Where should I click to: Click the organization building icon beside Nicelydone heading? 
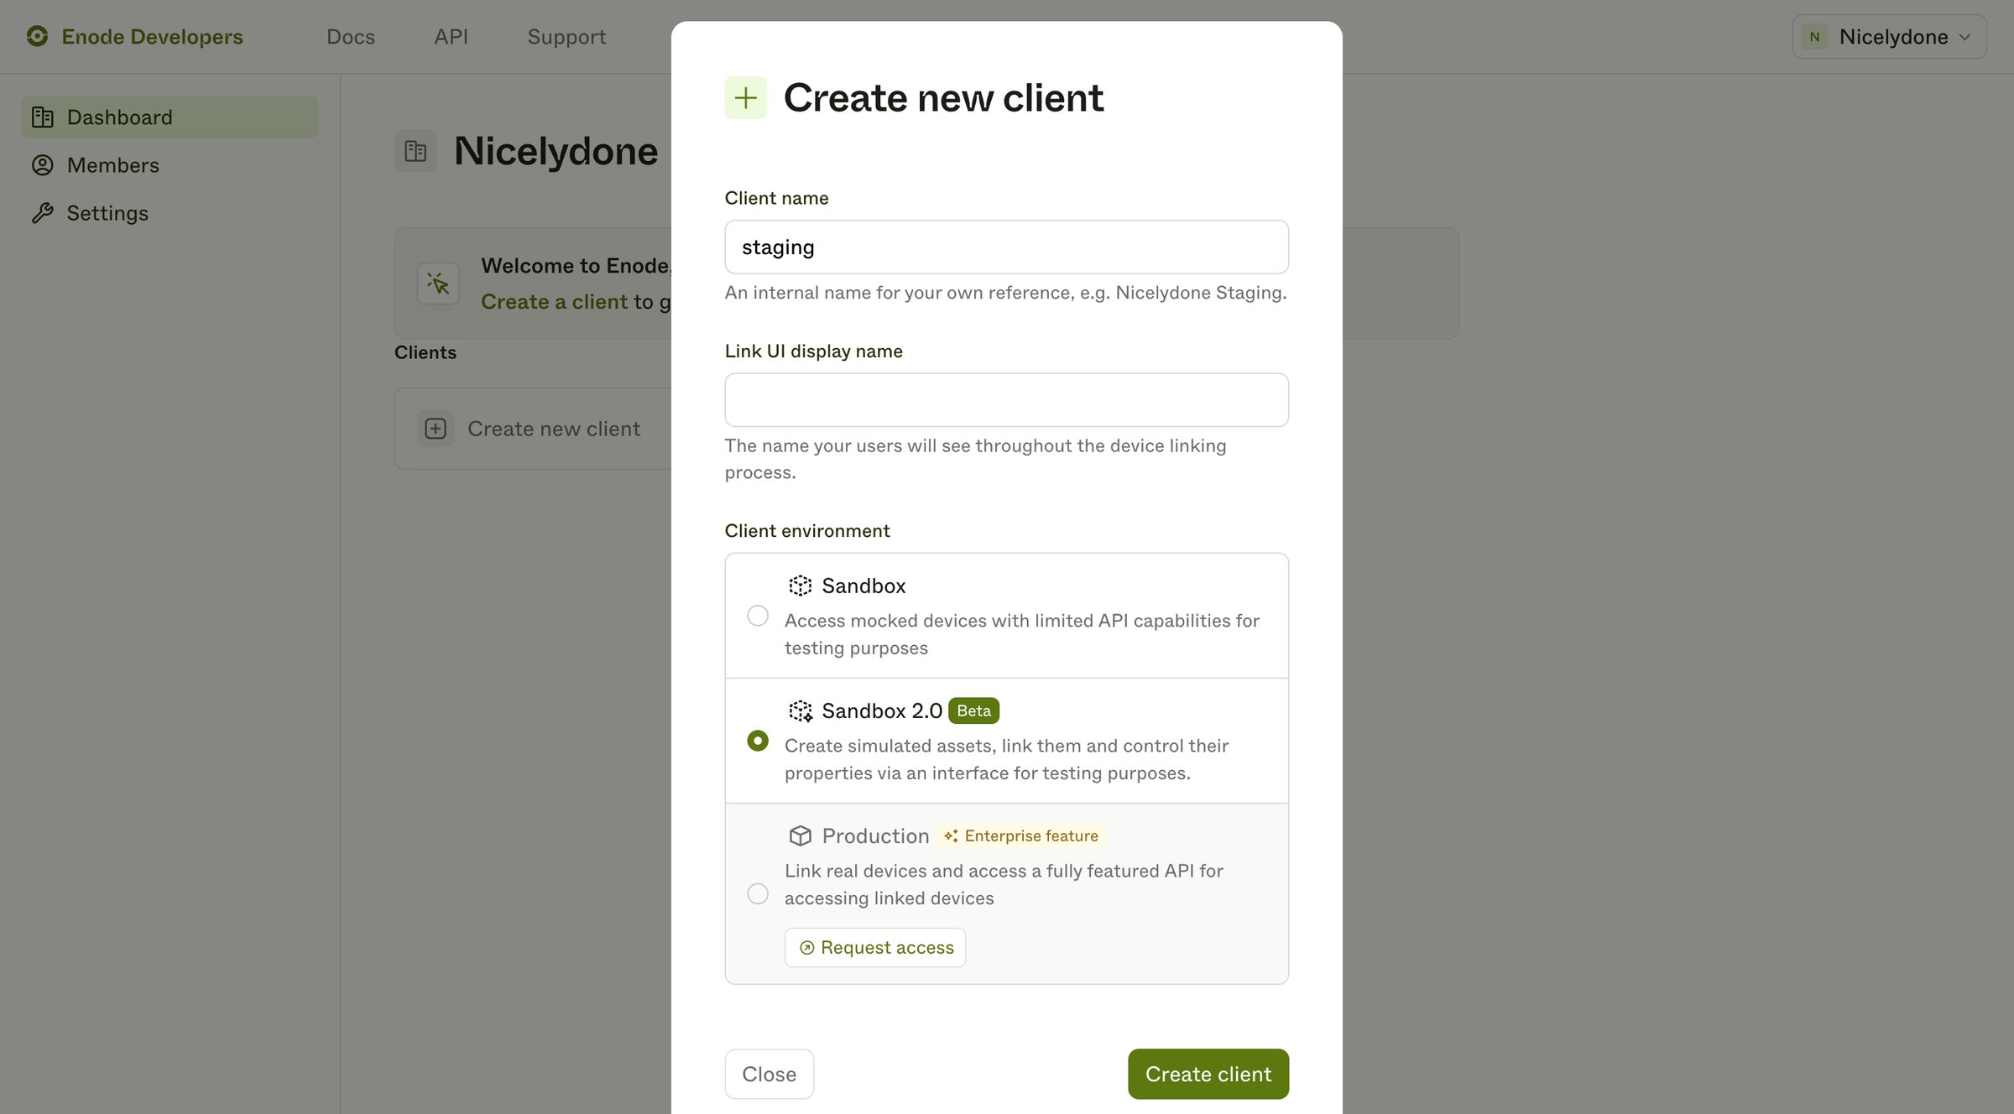415,151
